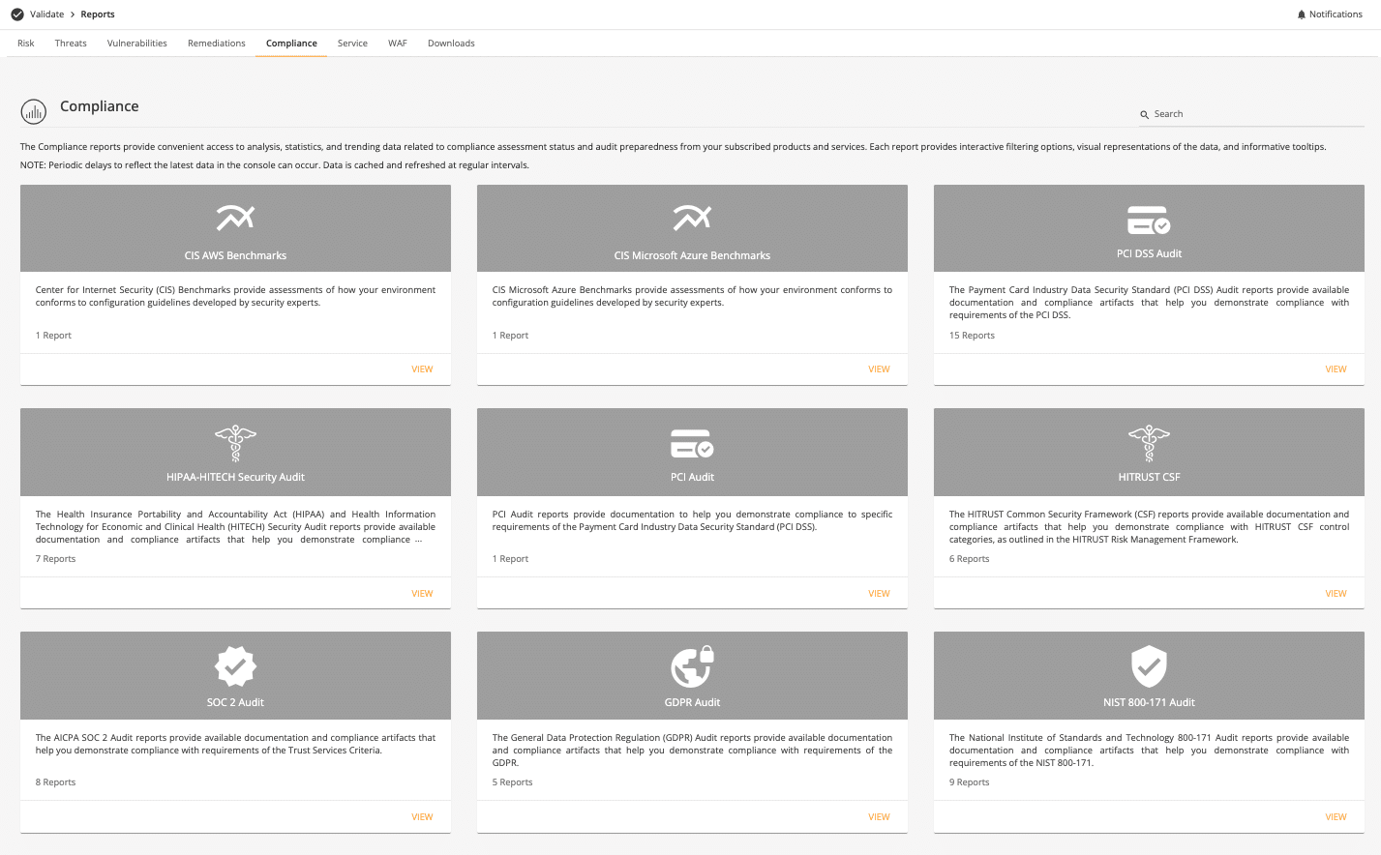Click the HIPAA-HITECH Security Audit title

coord(235,478)
